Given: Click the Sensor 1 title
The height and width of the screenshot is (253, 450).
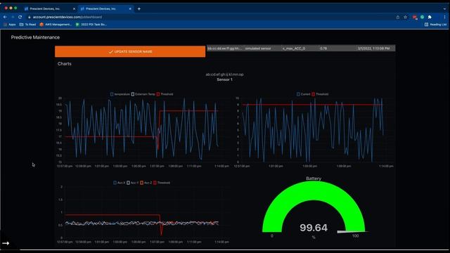Looking at the screenshot, I should 224,79.
